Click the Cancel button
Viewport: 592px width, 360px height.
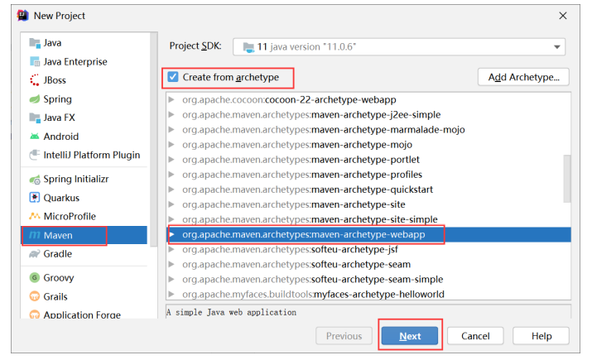tap(475, 335)
